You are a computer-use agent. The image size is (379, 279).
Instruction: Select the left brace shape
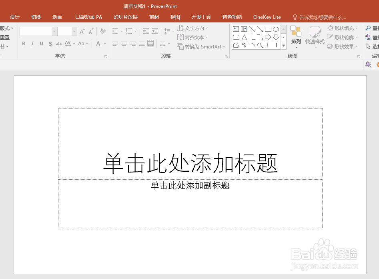(268, 45)
